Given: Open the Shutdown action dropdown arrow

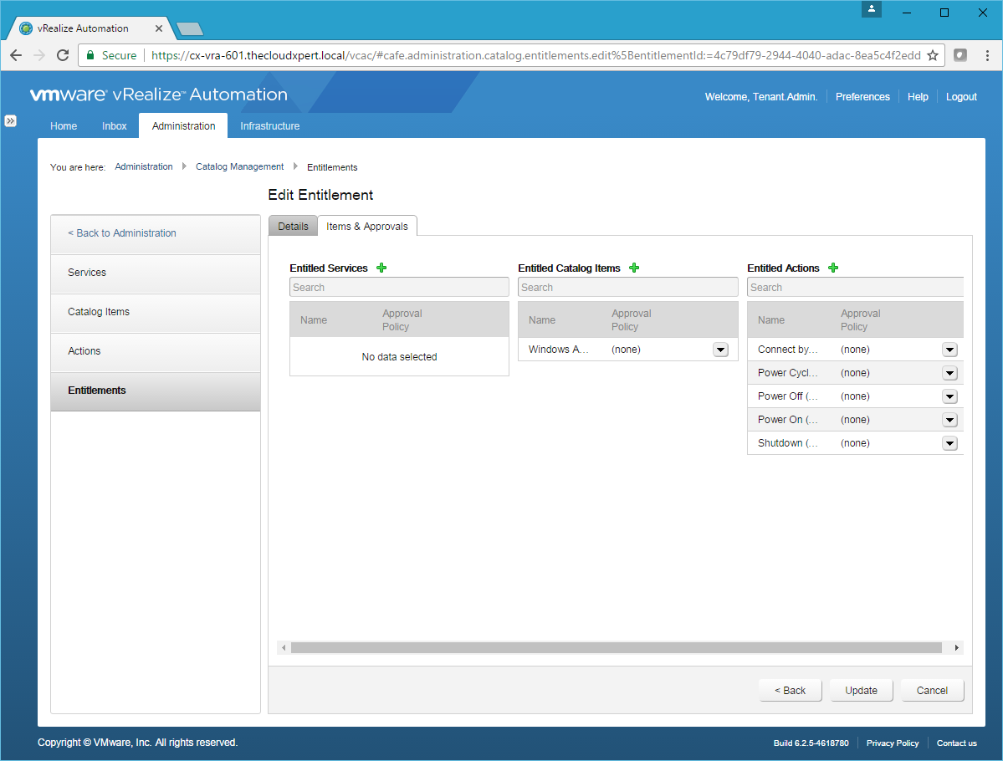Looking at the screenshot, I should (x=949, y=443).
